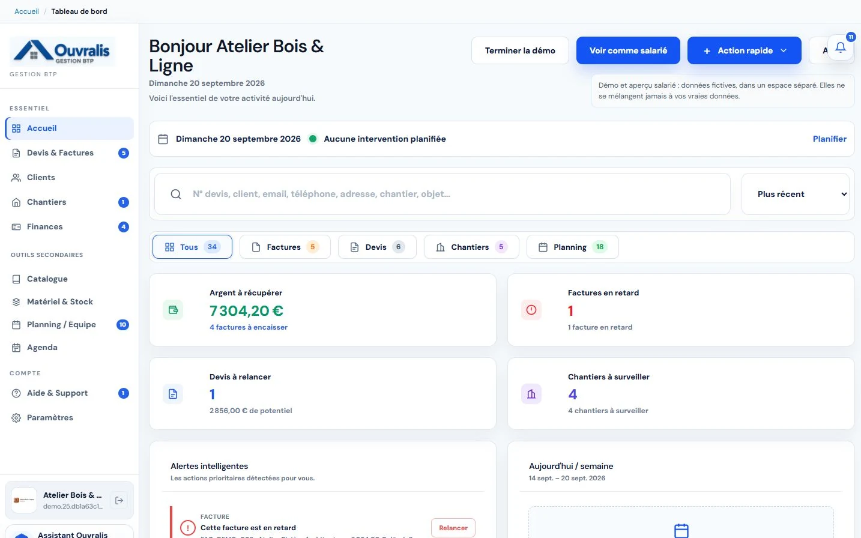The width and height of the screenshot is (861, 538).
Task: Click the clock icon in Factures en retard card
Action: (531, 310)
